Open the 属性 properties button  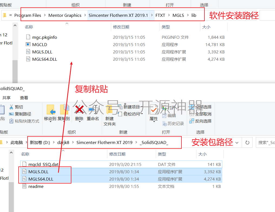[154, 113]
